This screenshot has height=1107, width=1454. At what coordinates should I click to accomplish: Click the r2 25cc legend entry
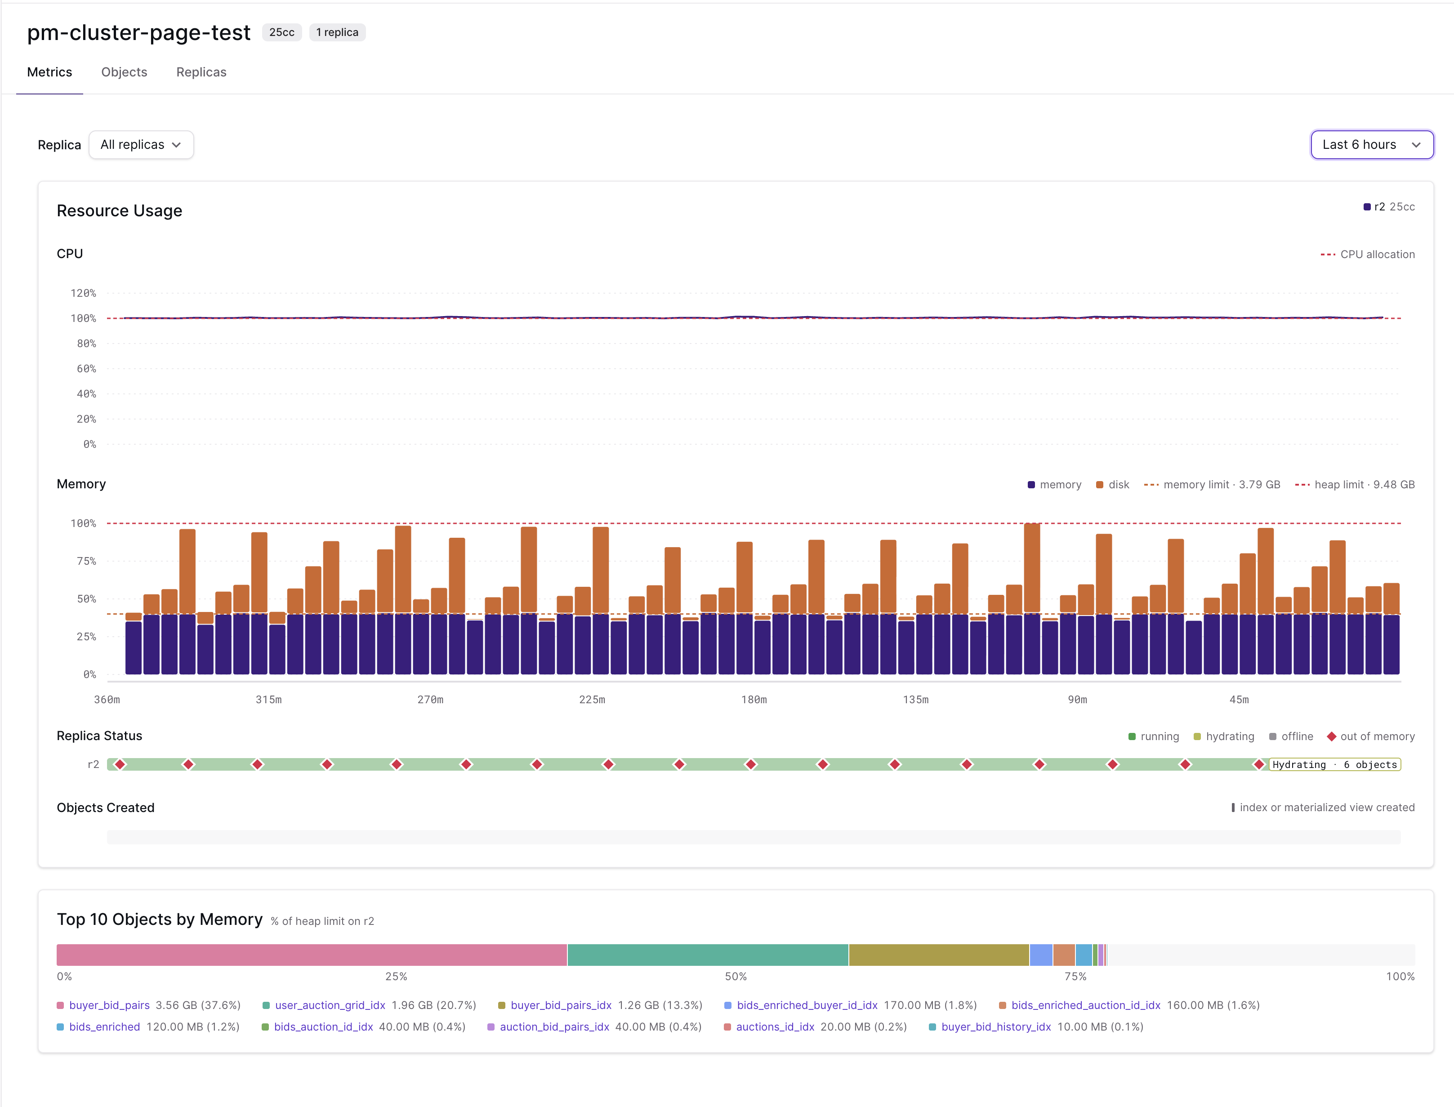click(1389, 207)
